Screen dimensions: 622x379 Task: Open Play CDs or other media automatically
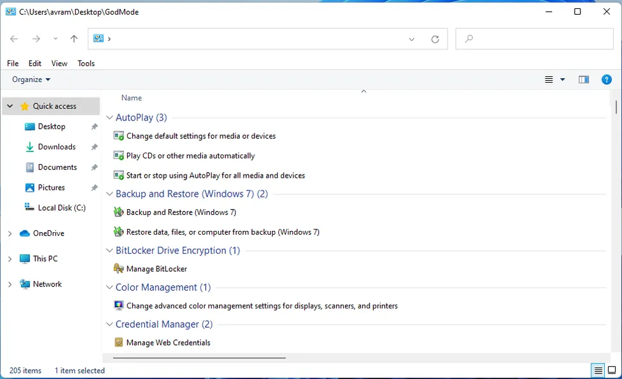(x=190, y=156)
